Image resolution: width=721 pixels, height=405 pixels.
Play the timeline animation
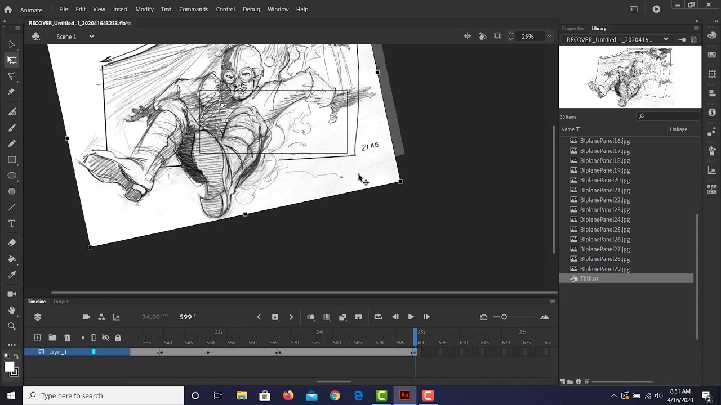click(x=411, y=317)
